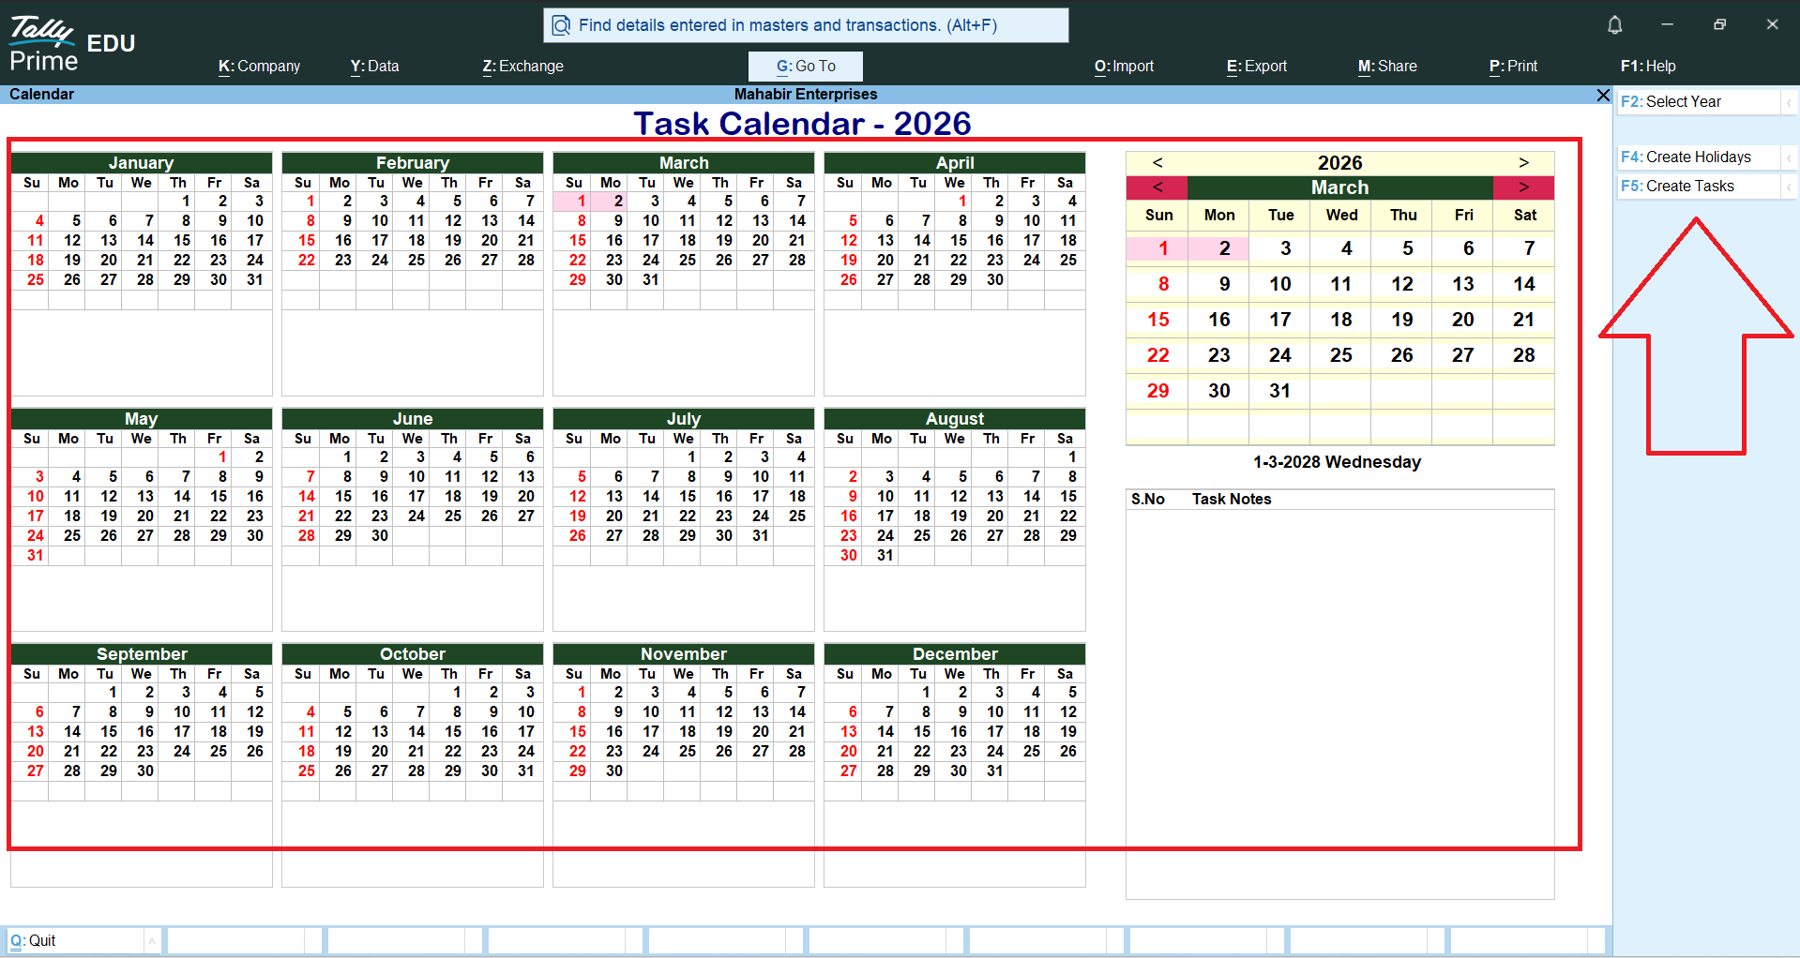
Task: Click the June month header
Action: point(413,419)
